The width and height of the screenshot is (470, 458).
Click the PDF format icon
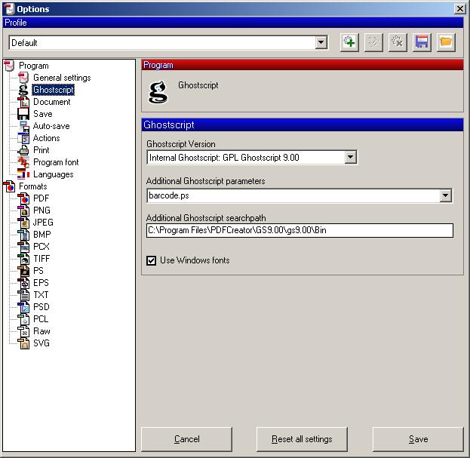(23, 198)
